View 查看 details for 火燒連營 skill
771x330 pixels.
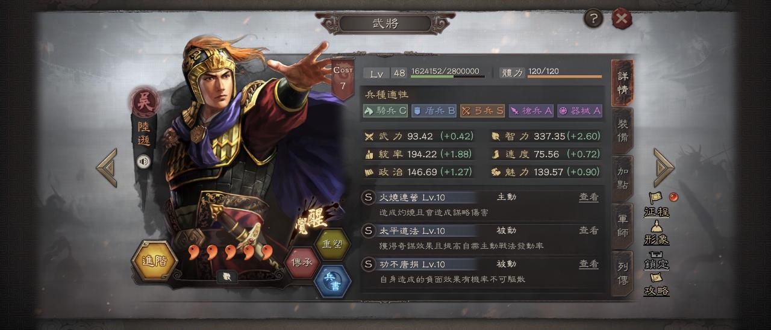[x=588, y=197]
